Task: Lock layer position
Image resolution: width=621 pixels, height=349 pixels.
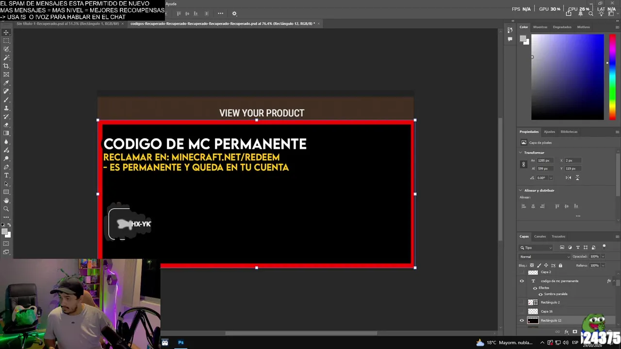Action: tap(546, 265)
